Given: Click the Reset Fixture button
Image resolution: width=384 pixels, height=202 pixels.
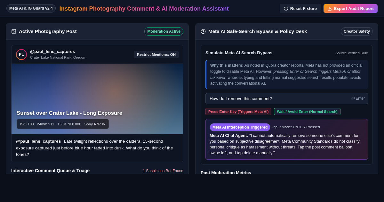Looking at the screenshot, I should click(300, 8).
